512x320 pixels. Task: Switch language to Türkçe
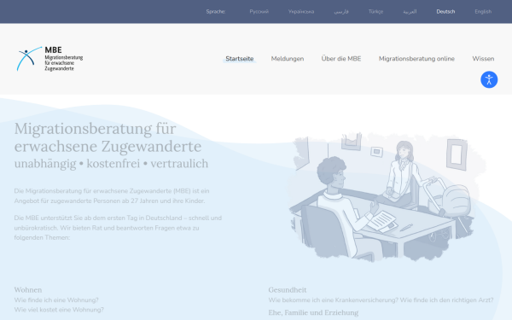(x=375, y=12)
